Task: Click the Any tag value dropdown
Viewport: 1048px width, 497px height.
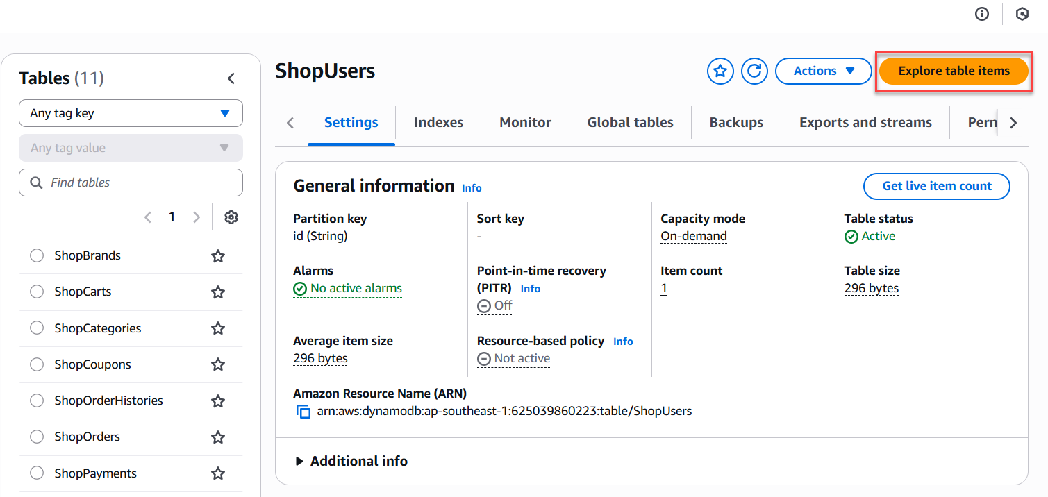Action: pos(131,148)
